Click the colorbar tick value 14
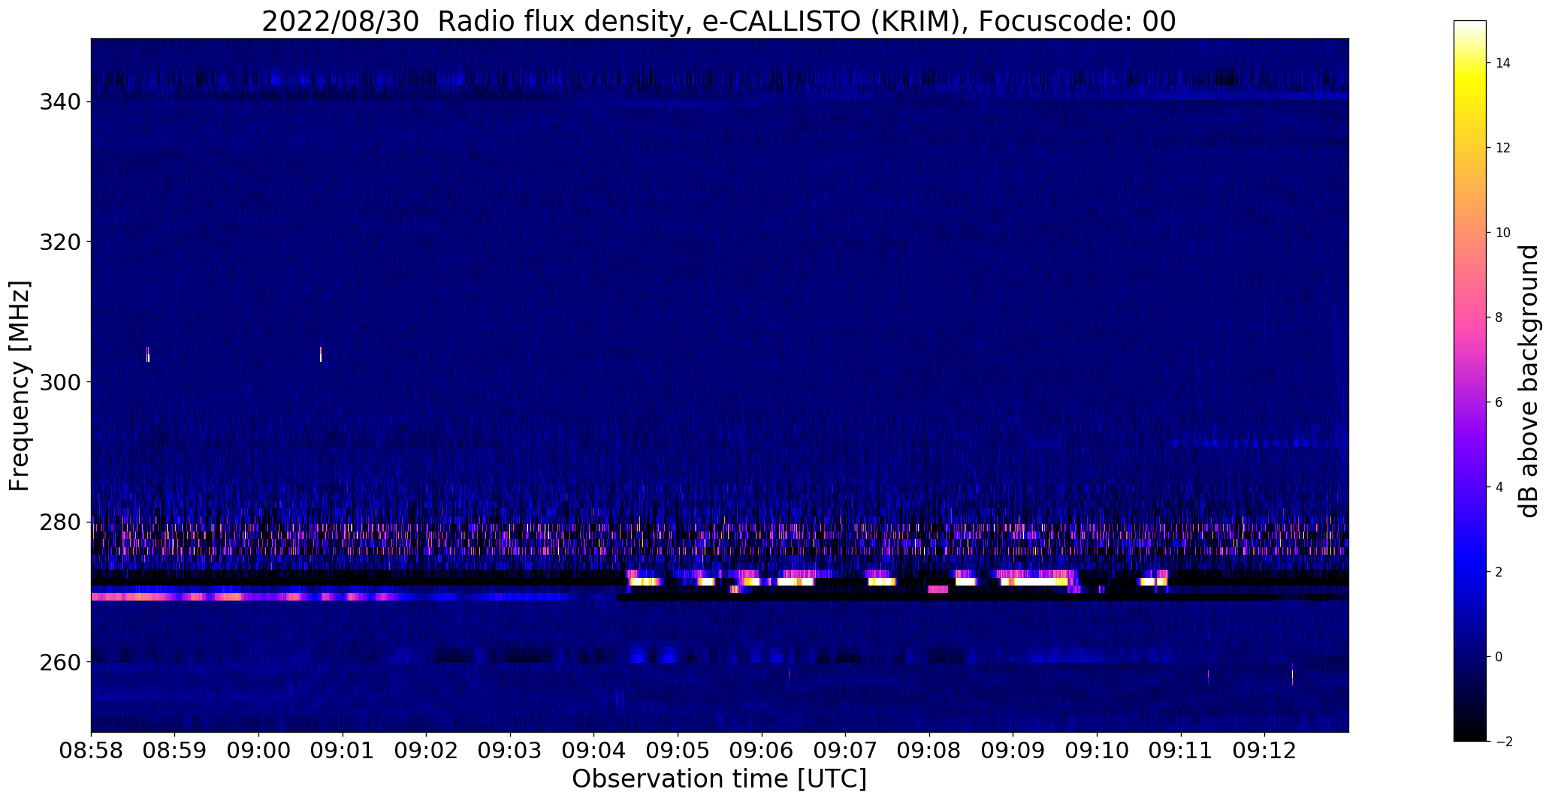The width and height of the screenshot is (1552, 801). click(x=1503, y=63)
